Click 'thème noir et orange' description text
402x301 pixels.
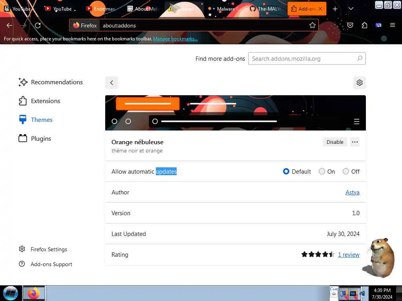click(x=137, y=151)
